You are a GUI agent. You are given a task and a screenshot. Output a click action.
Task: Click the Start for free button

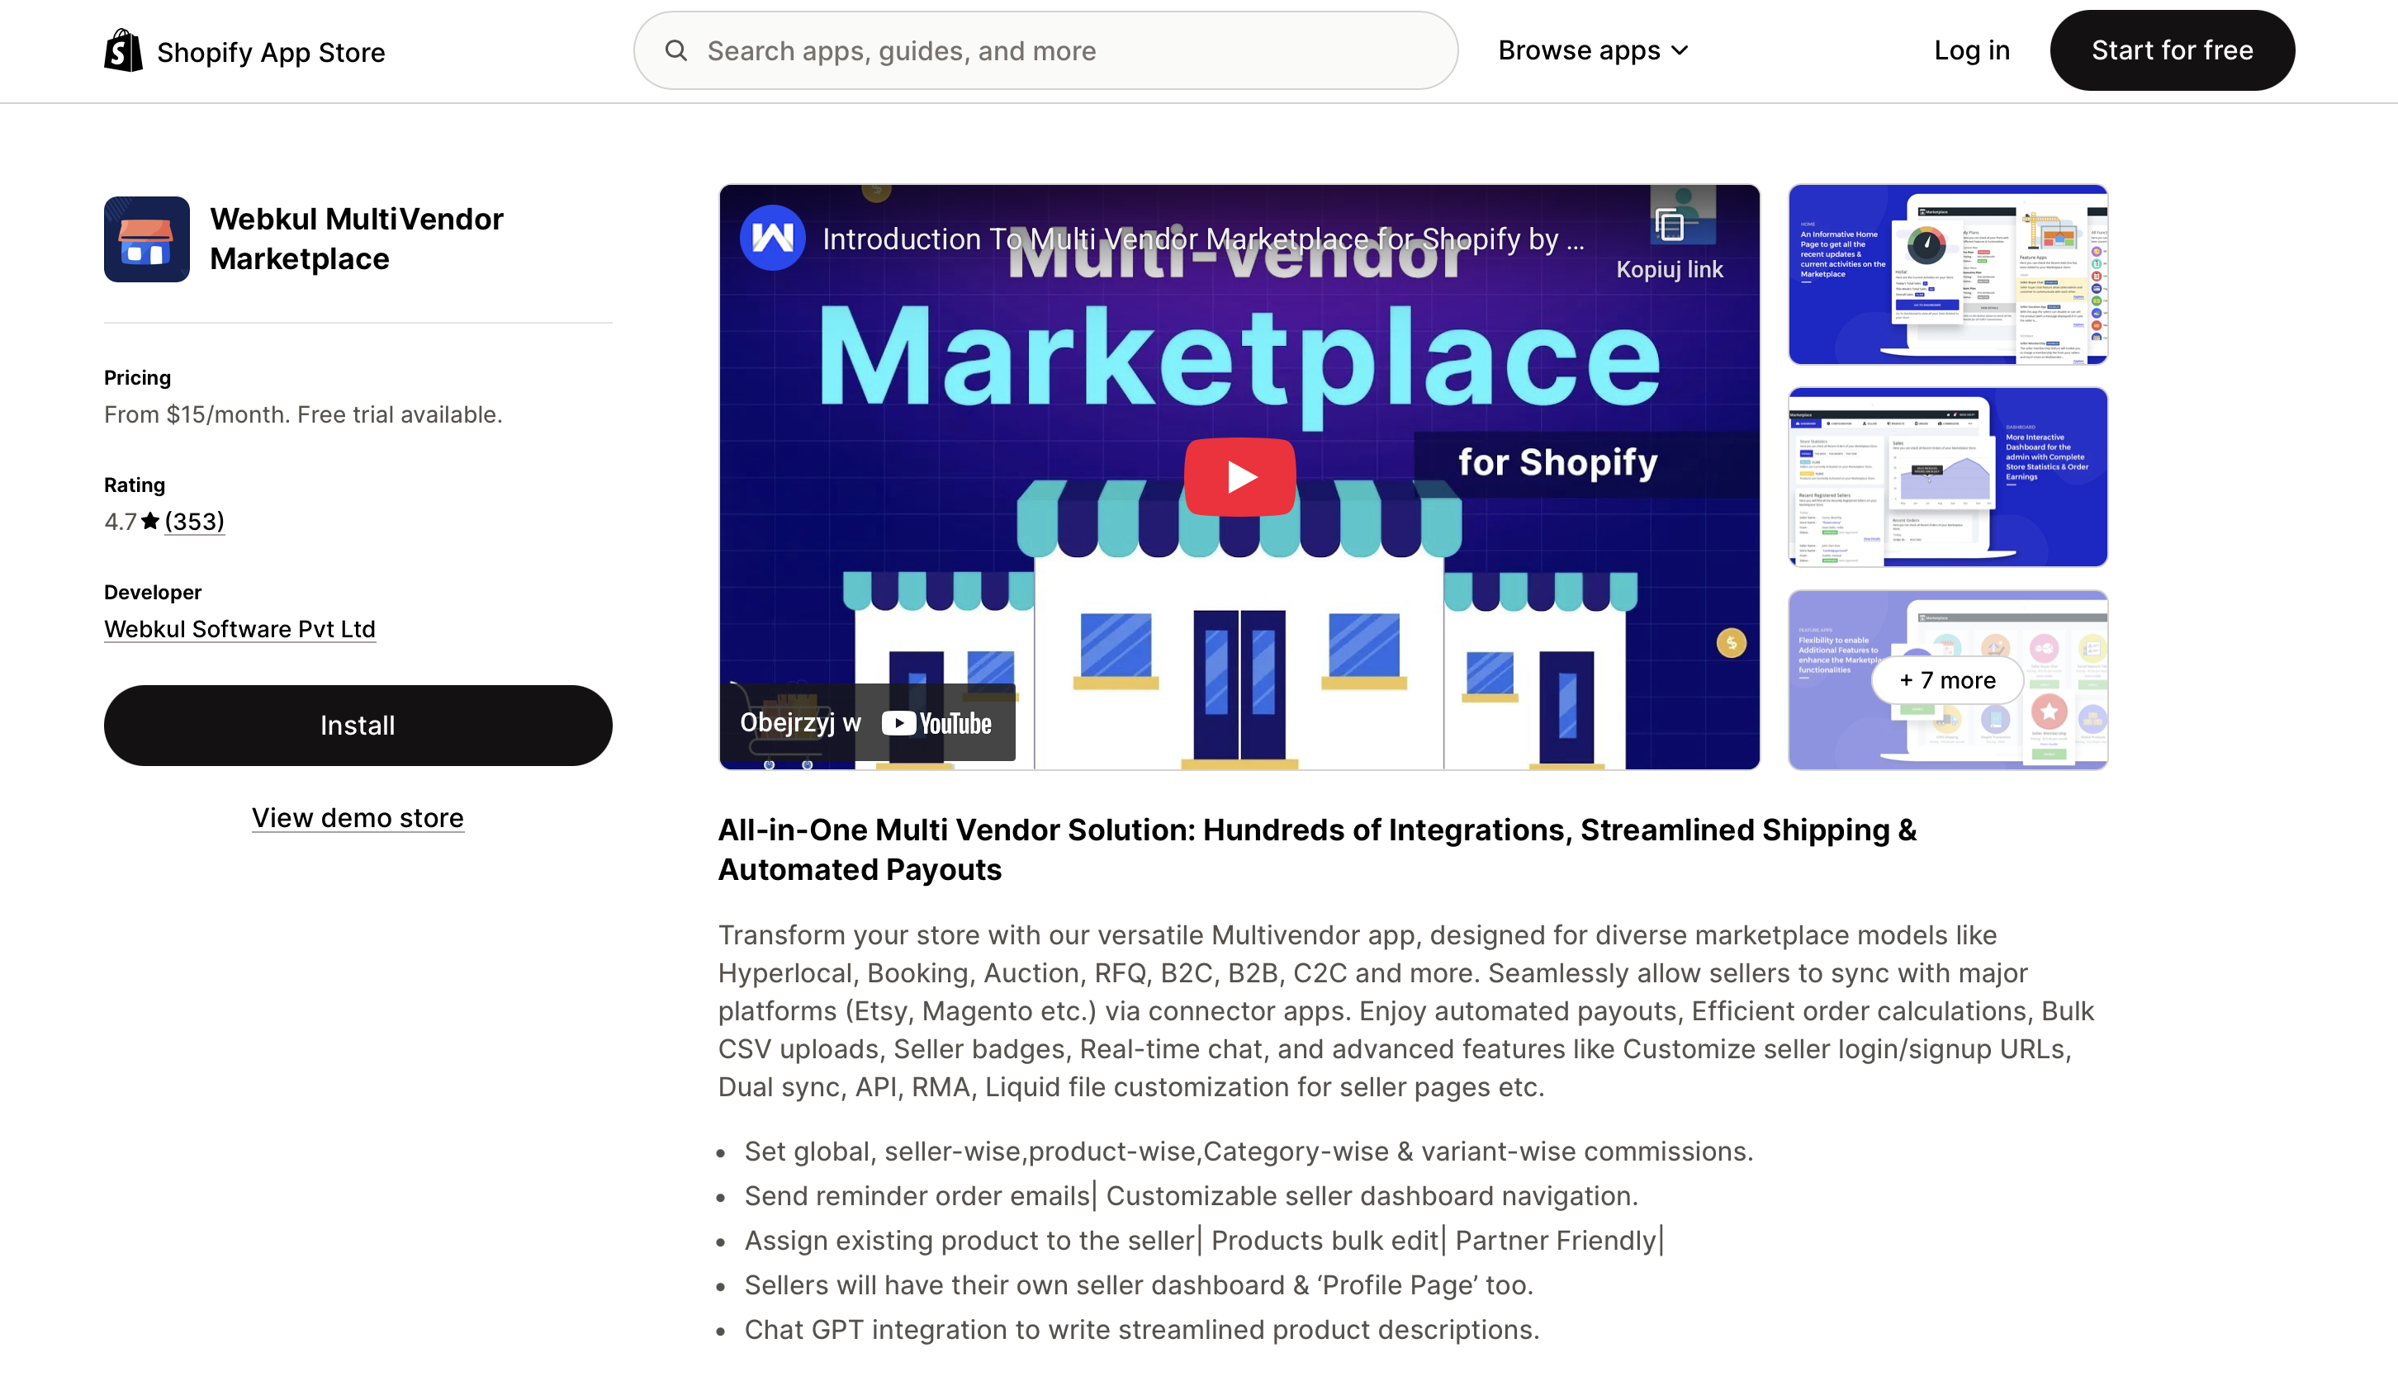[2172, 50]
